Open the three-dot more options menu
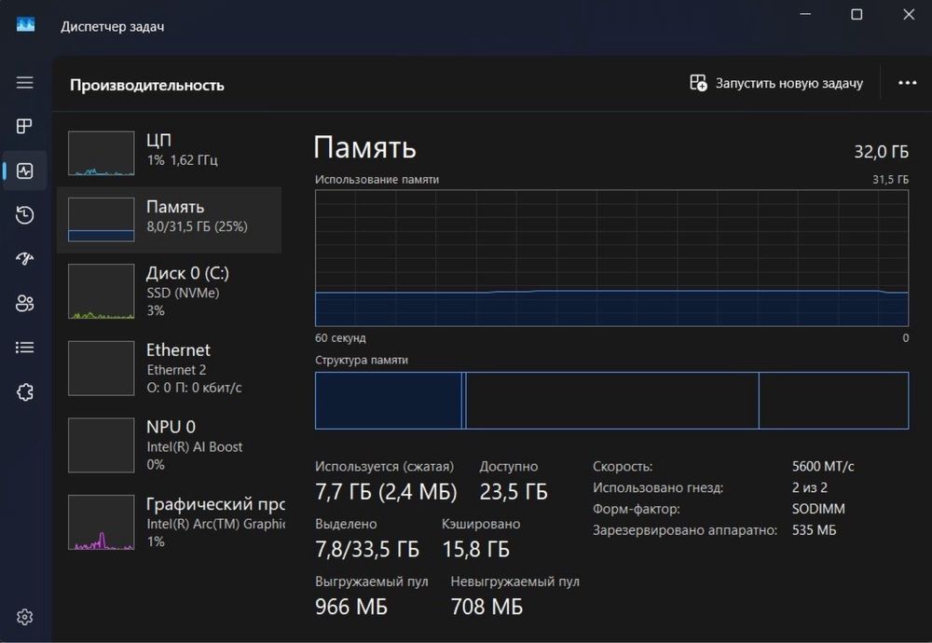This screenshot has width=932, height=643. pyautogui.click(x=907, y=83)
